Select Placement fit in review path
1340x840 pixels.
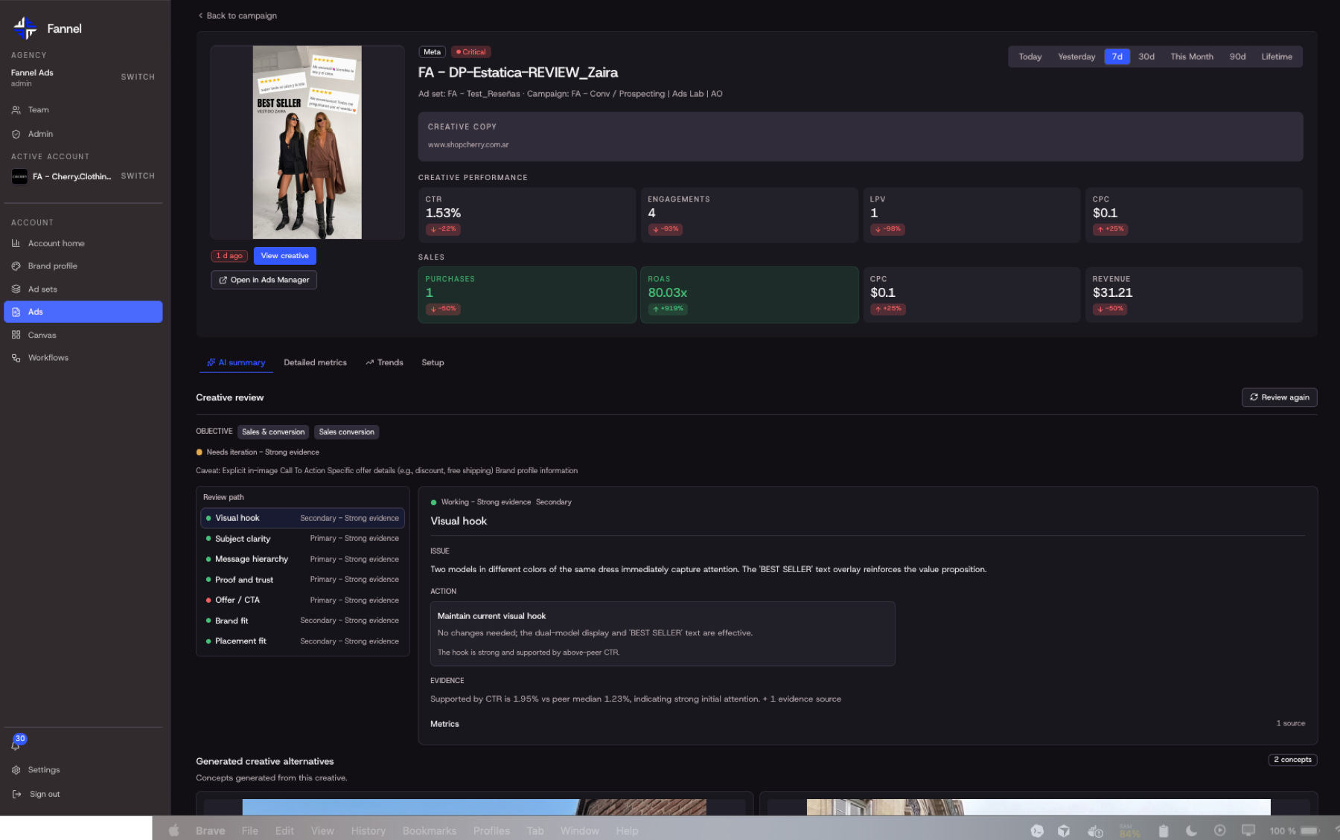pos(303,641)
